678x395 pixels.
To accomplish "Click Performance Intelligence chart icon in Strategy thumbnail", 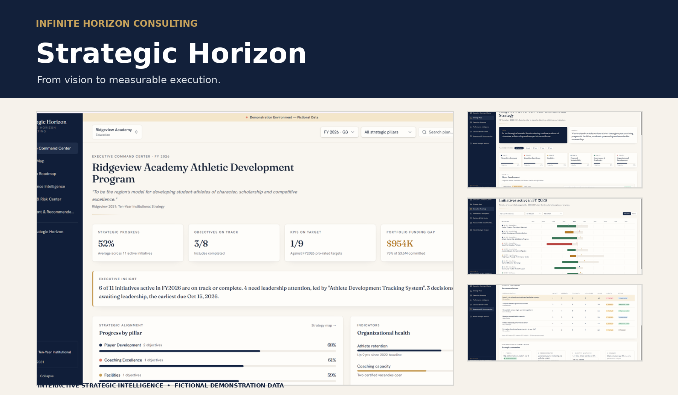I will (471, 127).
